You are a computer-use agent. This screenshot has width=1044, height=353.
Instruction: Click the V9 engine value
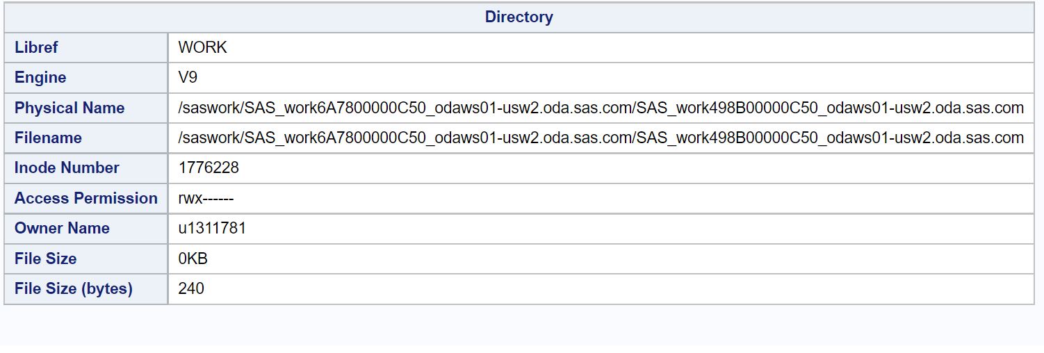pyautogui.click(x=188, y=77)
